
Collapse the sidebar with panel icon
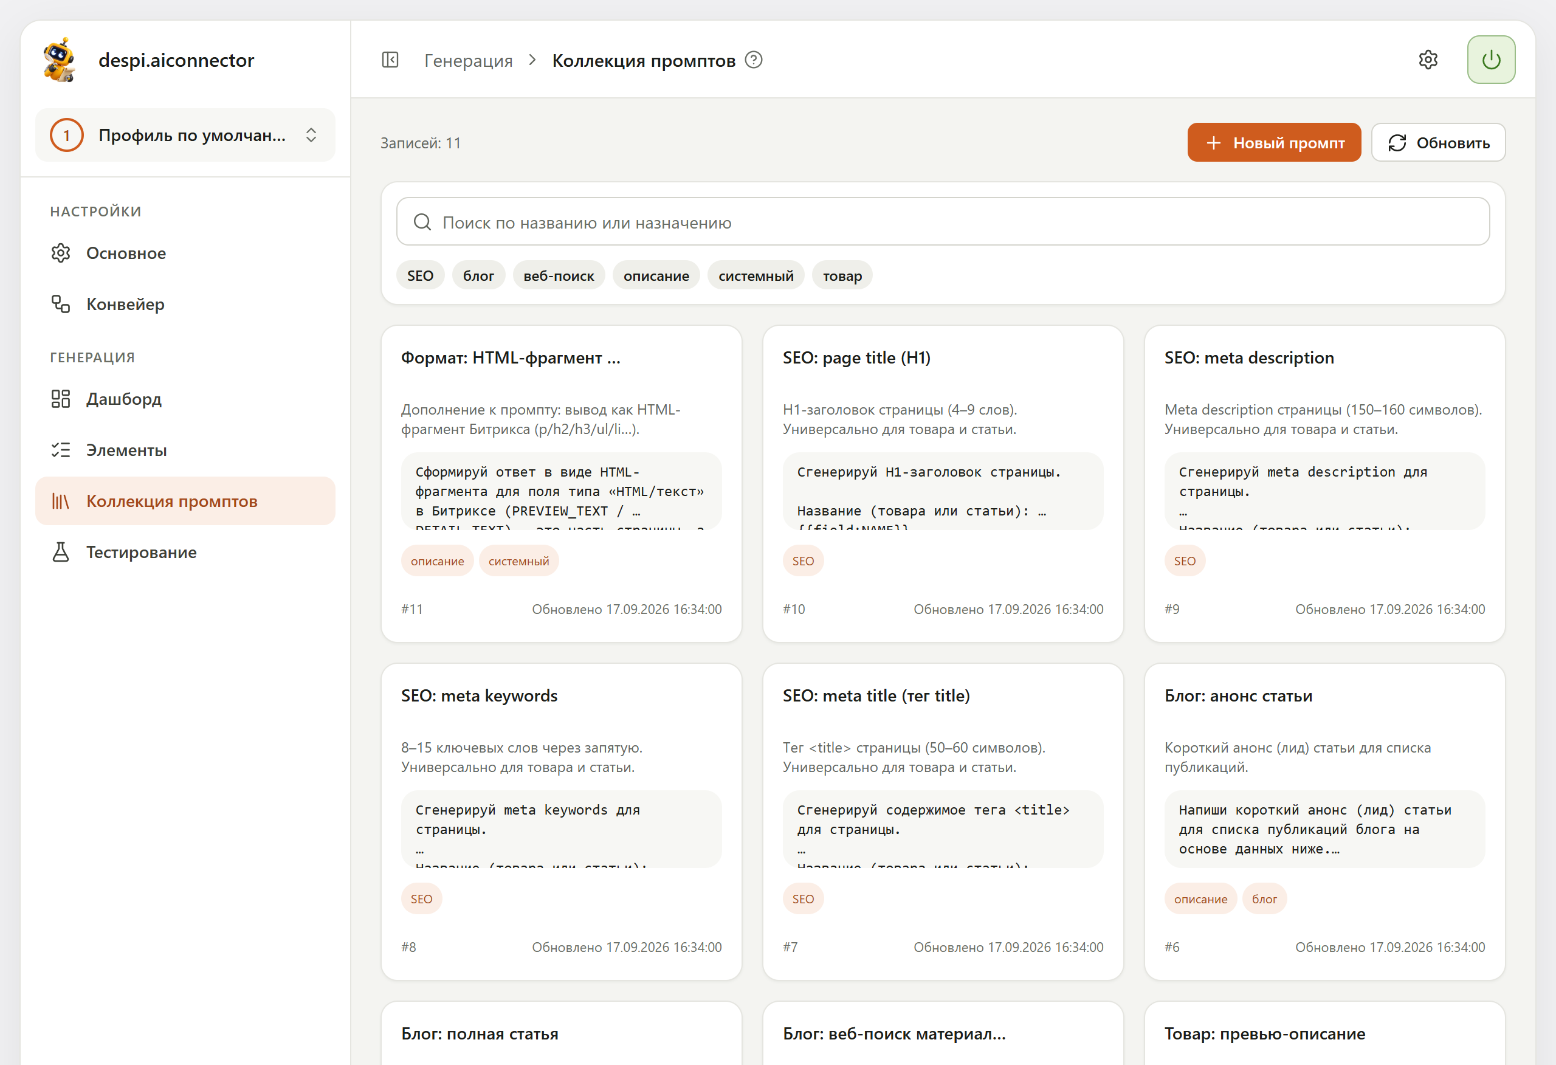point(390,60)
